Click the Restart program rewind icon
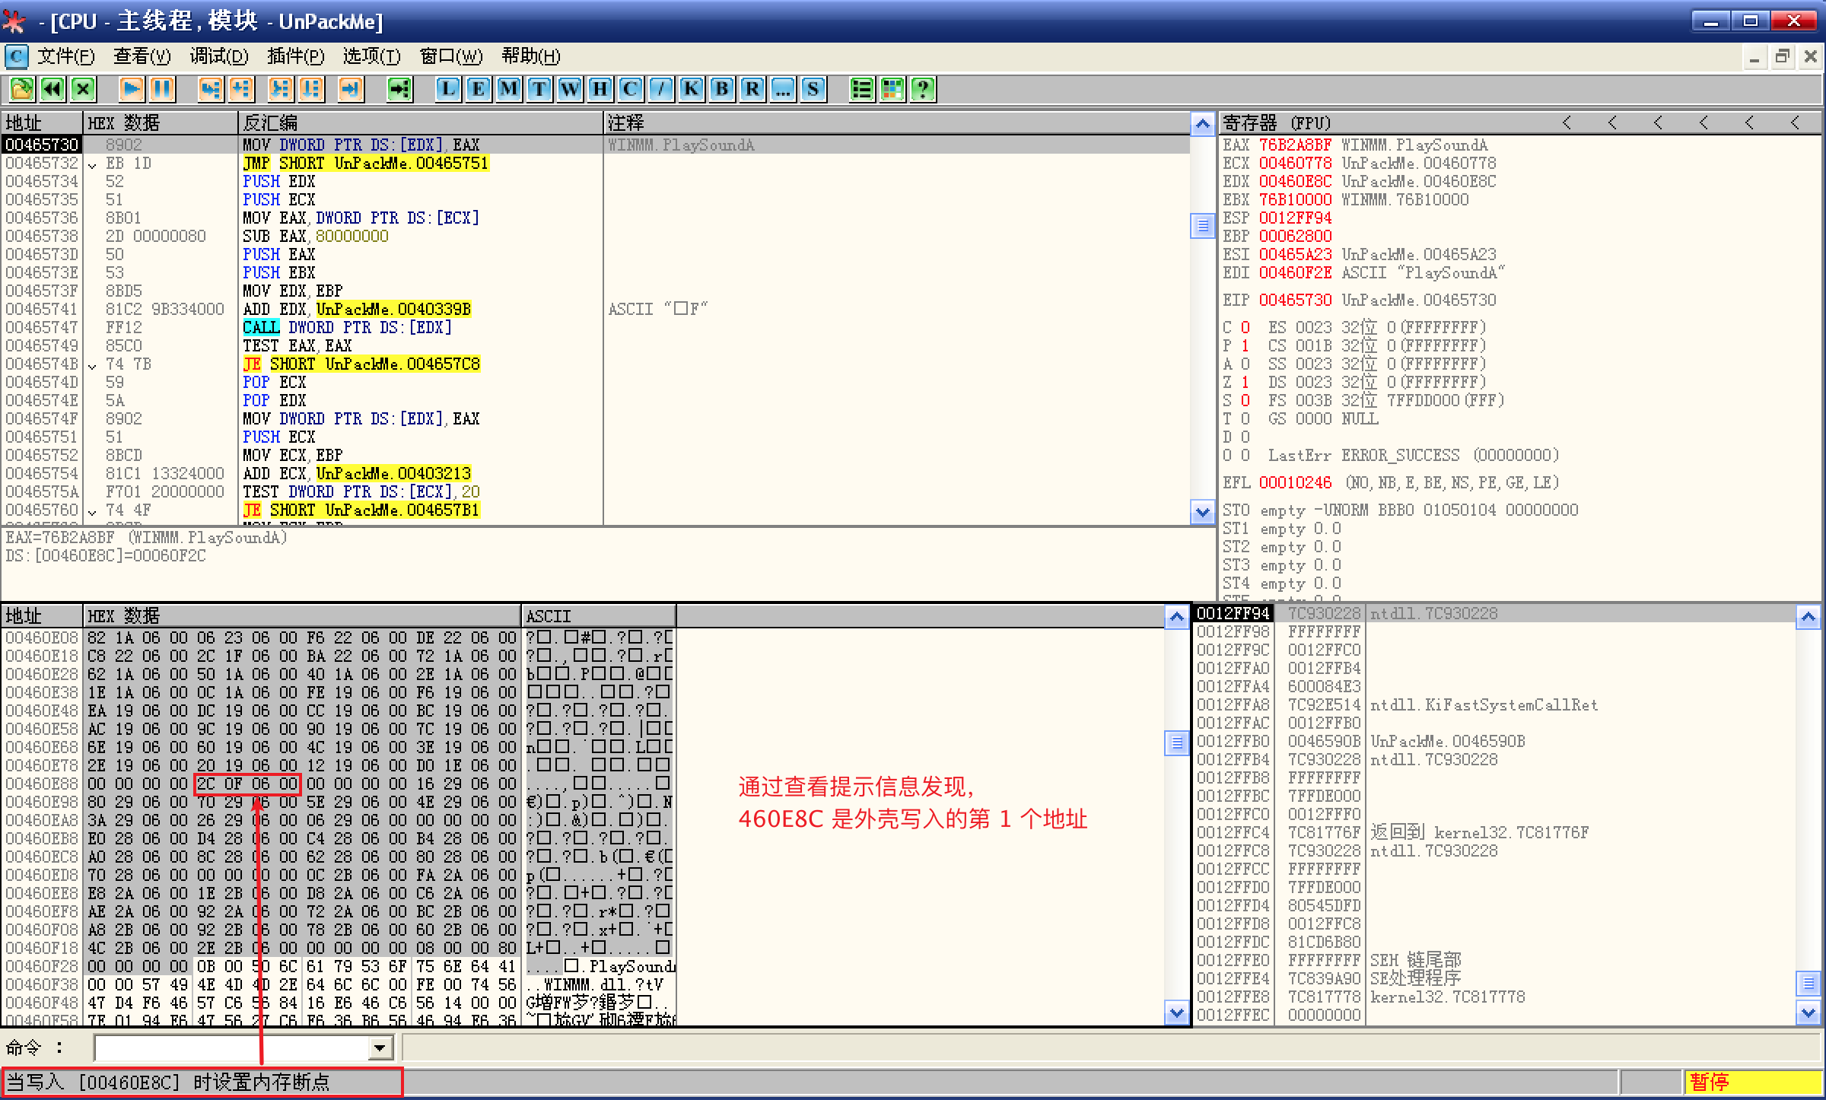 [52, 89]
